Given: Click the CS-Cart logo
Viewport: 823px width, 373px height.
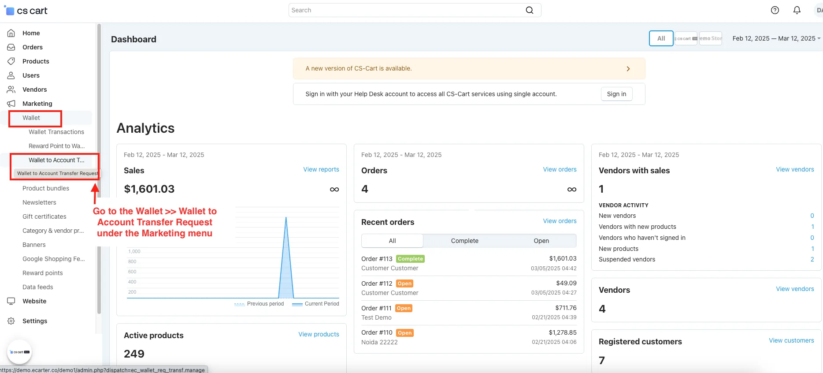Looking at the screenshot, I should click(26, 11).
